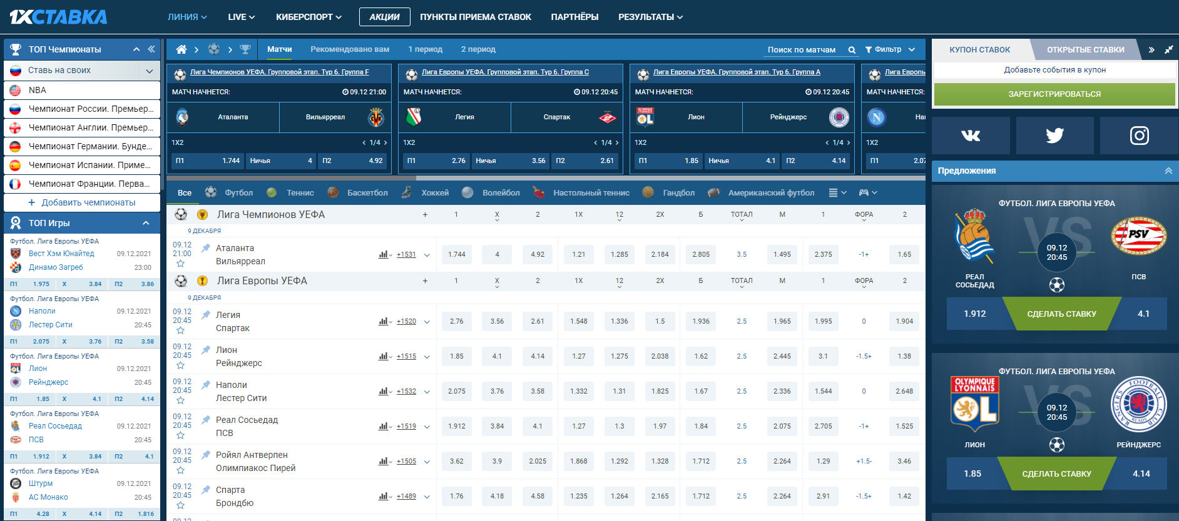Add Реал Сосьедад ПСВ to favorites star

click(x=180, y=435)
